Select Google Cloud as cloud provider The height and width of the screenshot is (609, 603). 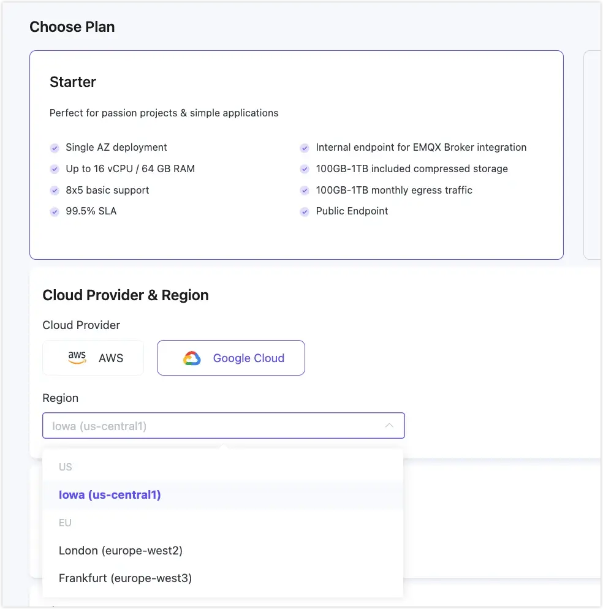tap(231, 358)
